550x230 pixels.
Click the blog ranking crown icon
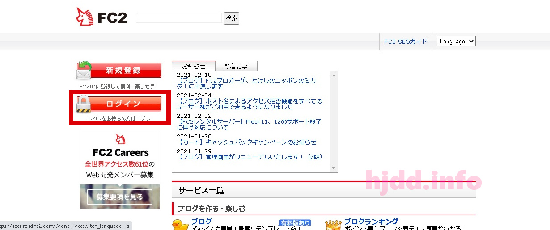333,224
